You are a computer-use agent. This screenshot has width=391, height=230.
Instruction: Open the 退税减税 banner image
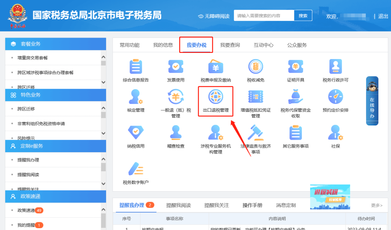[x=330, y=197]
